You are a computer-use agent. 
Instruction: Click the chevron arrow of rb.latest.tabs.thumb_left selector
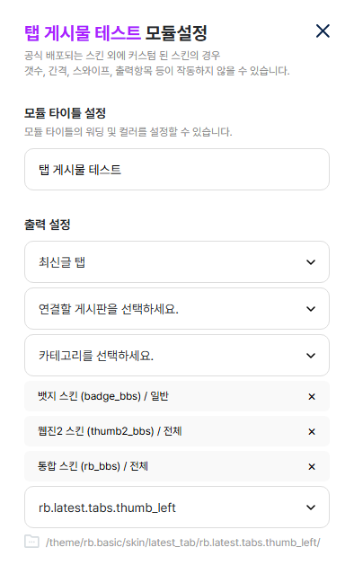click(311, 508)
